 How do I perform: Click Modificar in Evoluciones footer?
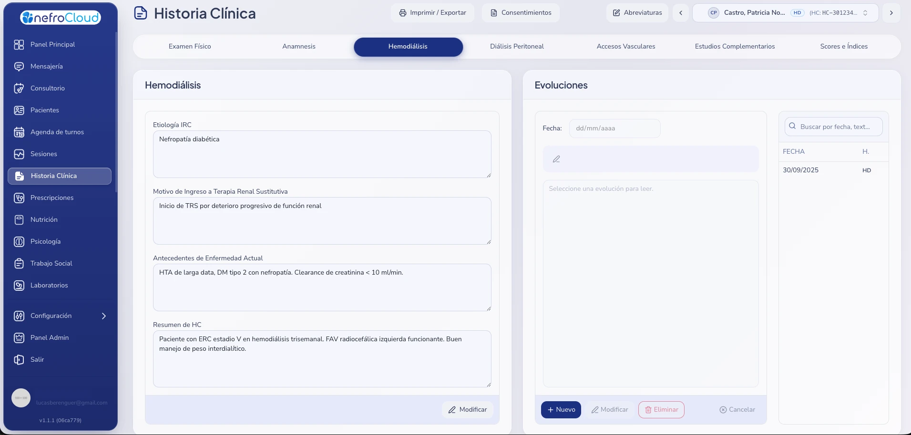click(x=610, y=410)
